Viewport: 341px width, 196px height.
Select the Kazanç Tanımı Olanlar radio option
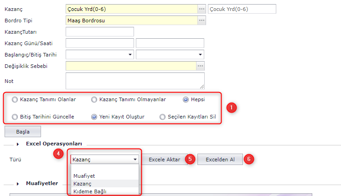pos(15,99)
